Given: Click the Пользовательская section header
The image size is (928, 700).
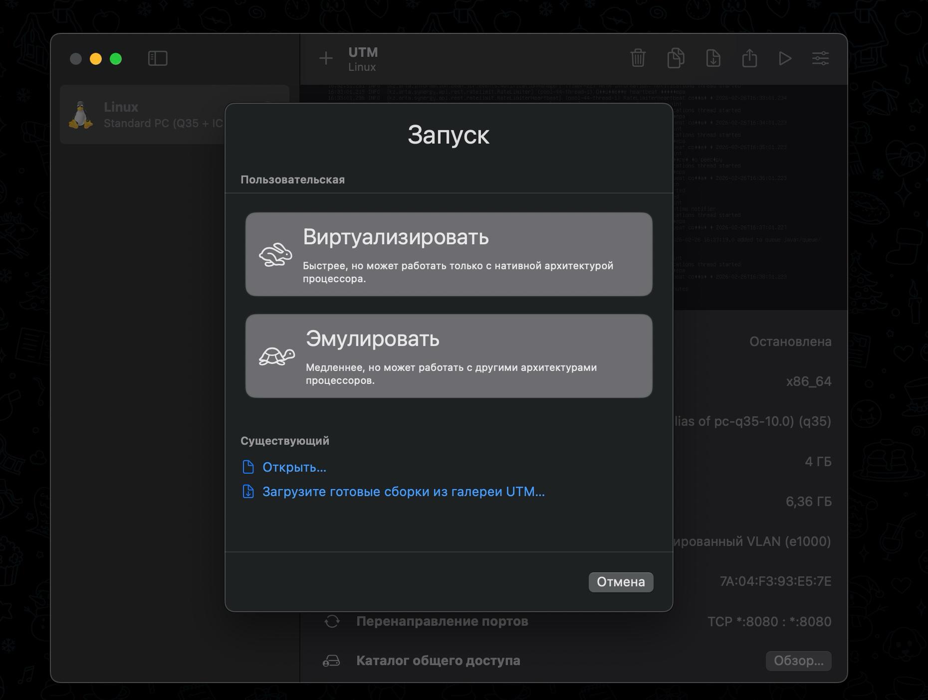Looking at the screenshot, I should pyautogui.click(x=292, y=179).
